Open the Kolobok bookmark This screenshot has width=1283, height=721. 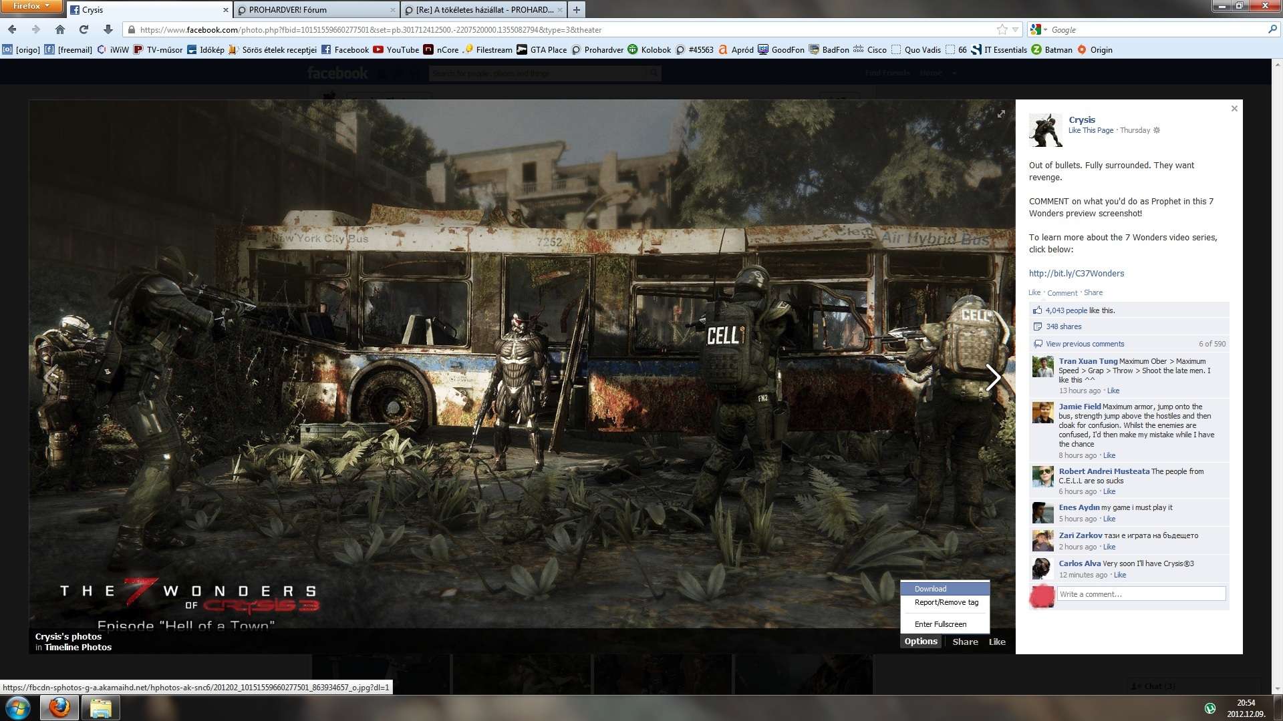[x=650, y=49]
